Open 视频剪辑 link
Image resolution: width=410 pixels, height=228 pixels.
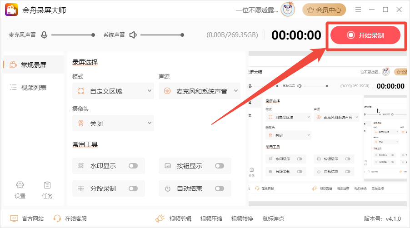(180, 218)
